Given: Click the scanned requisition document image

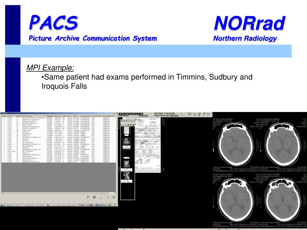Looking at the screenshot, I should pos(148,145).
